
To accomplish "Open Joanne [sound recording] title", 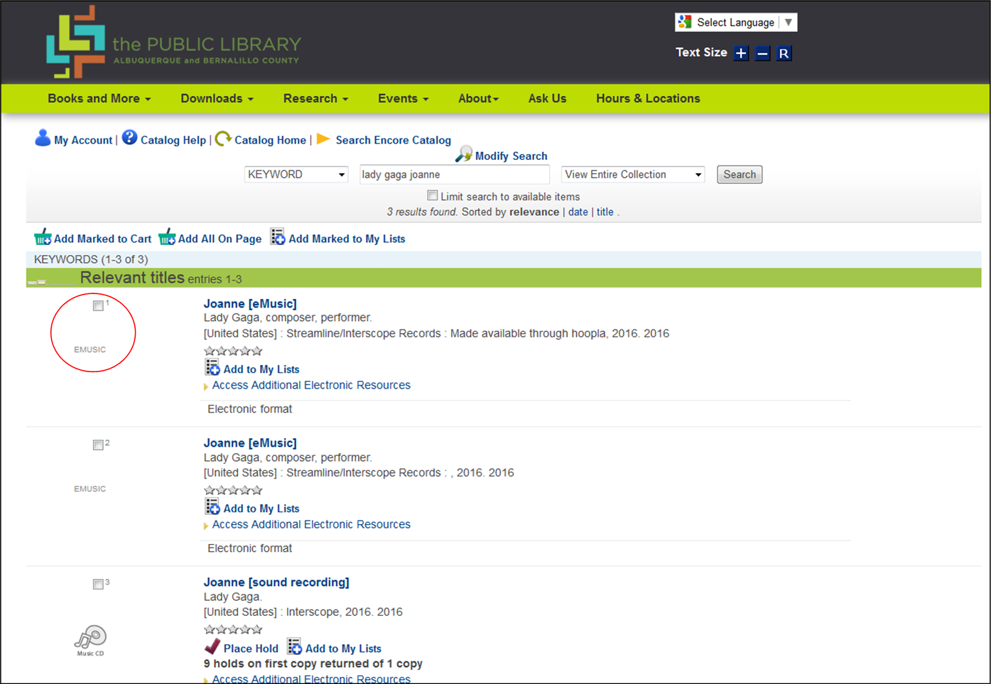I will 276,582.
